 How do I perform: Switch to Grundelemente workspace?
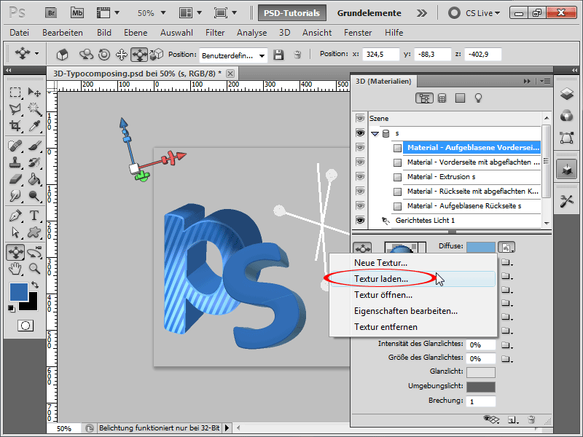[x=369, y=13]
